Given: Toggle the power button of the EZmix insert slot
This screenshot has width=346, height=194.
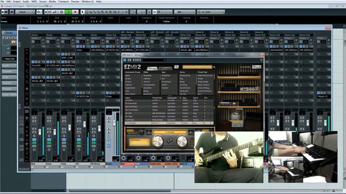Looking at the screenshot, I should (x=77, y=47).
